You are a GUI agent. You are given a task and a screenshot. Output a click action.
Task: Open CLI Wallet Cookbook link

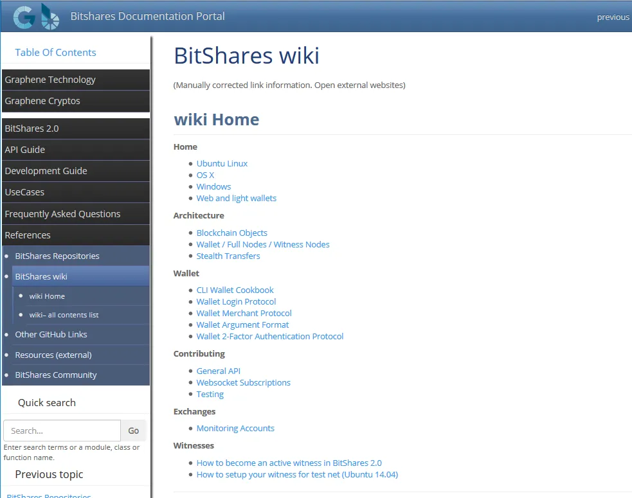(235, 290)
